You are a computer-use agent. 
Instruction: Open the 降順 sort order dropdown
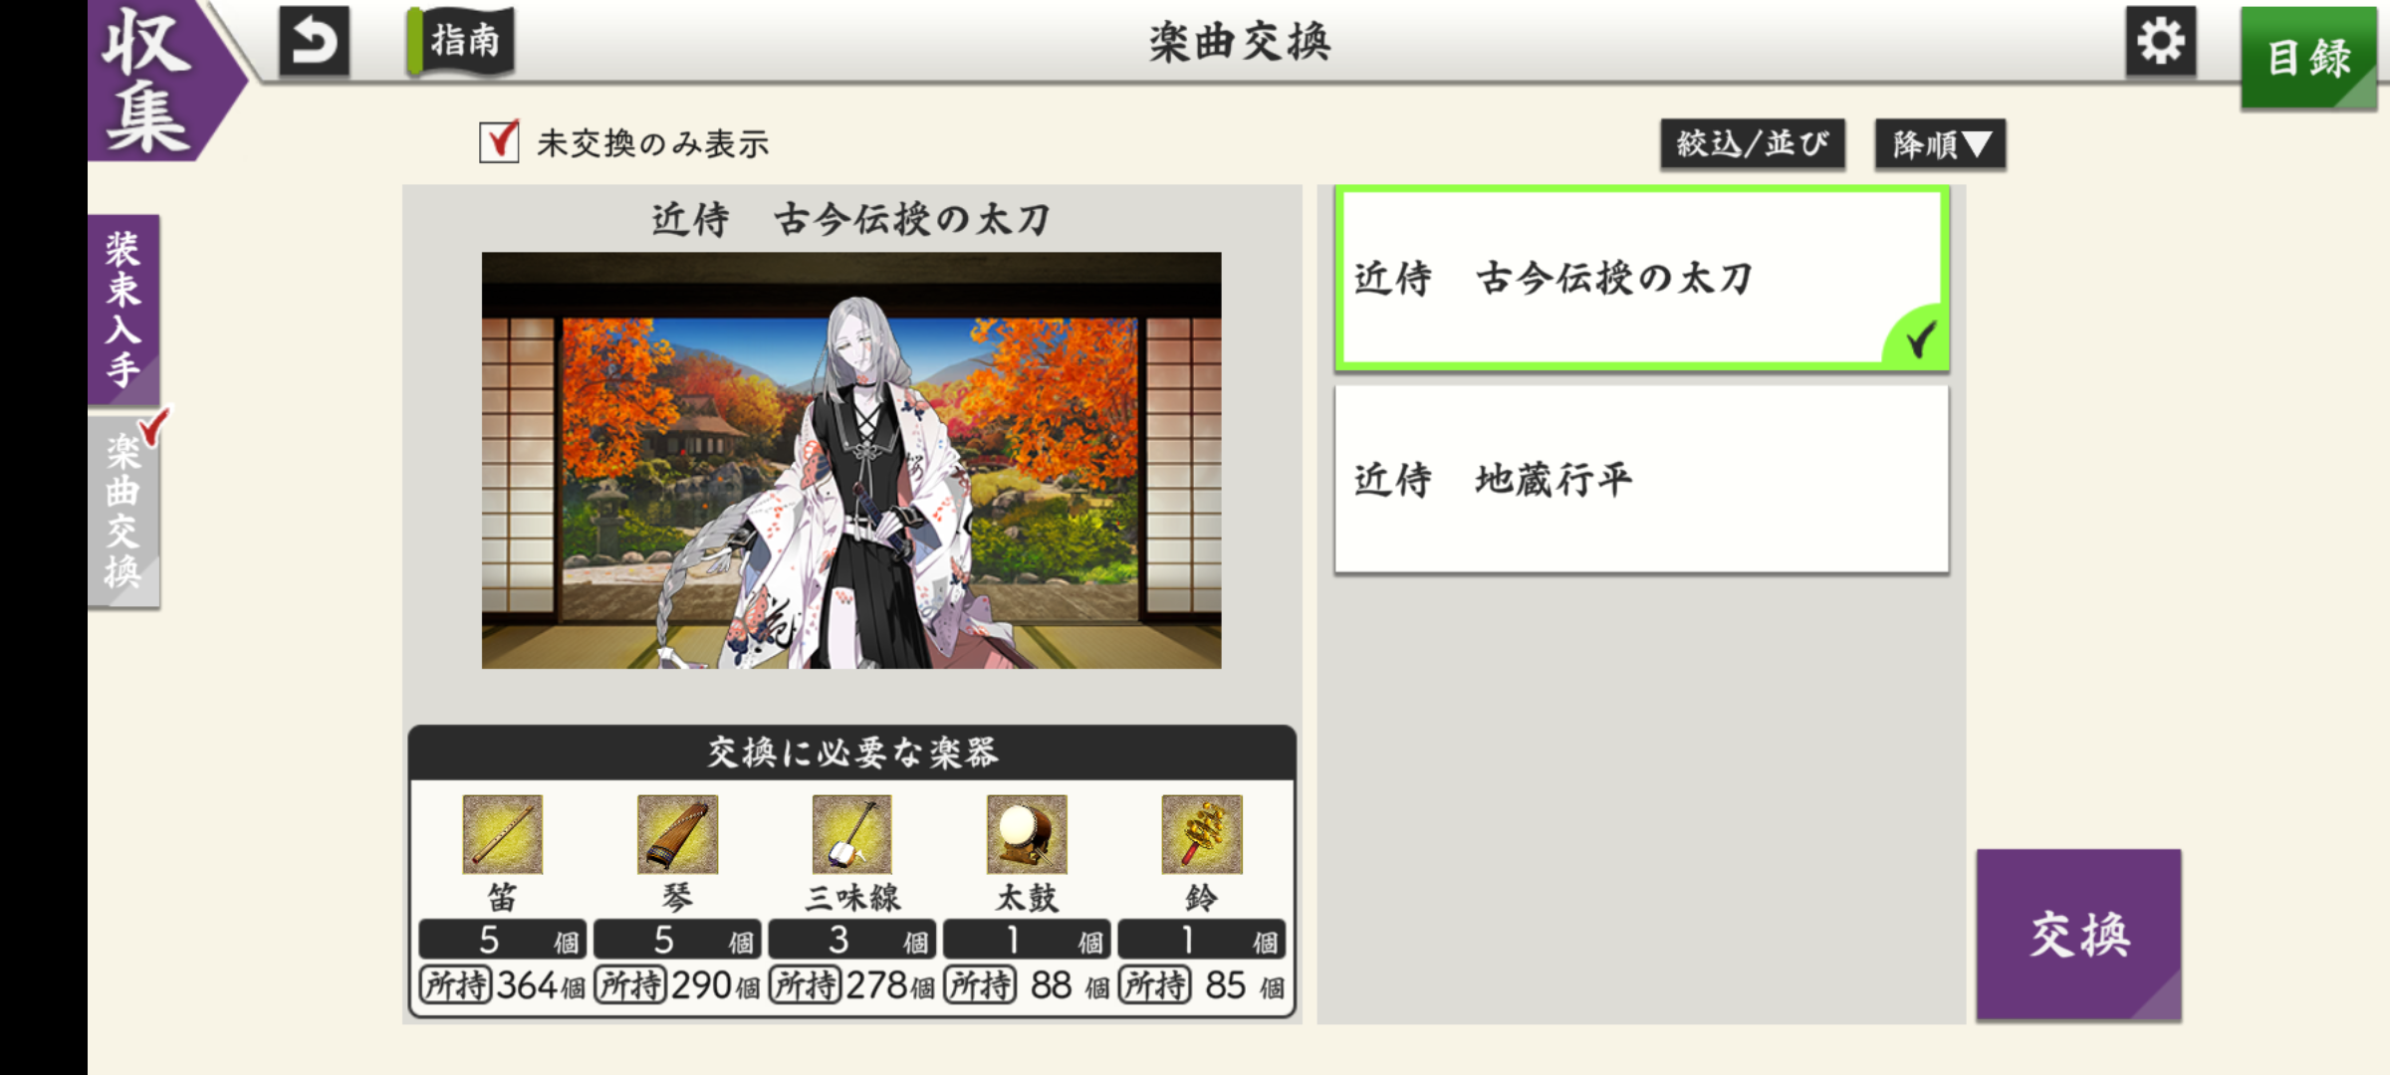1940,144
